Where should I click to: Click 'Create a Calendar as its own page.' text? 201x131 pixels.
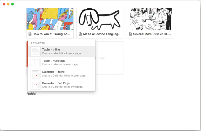pyautogui.click(x=63, y=87)
